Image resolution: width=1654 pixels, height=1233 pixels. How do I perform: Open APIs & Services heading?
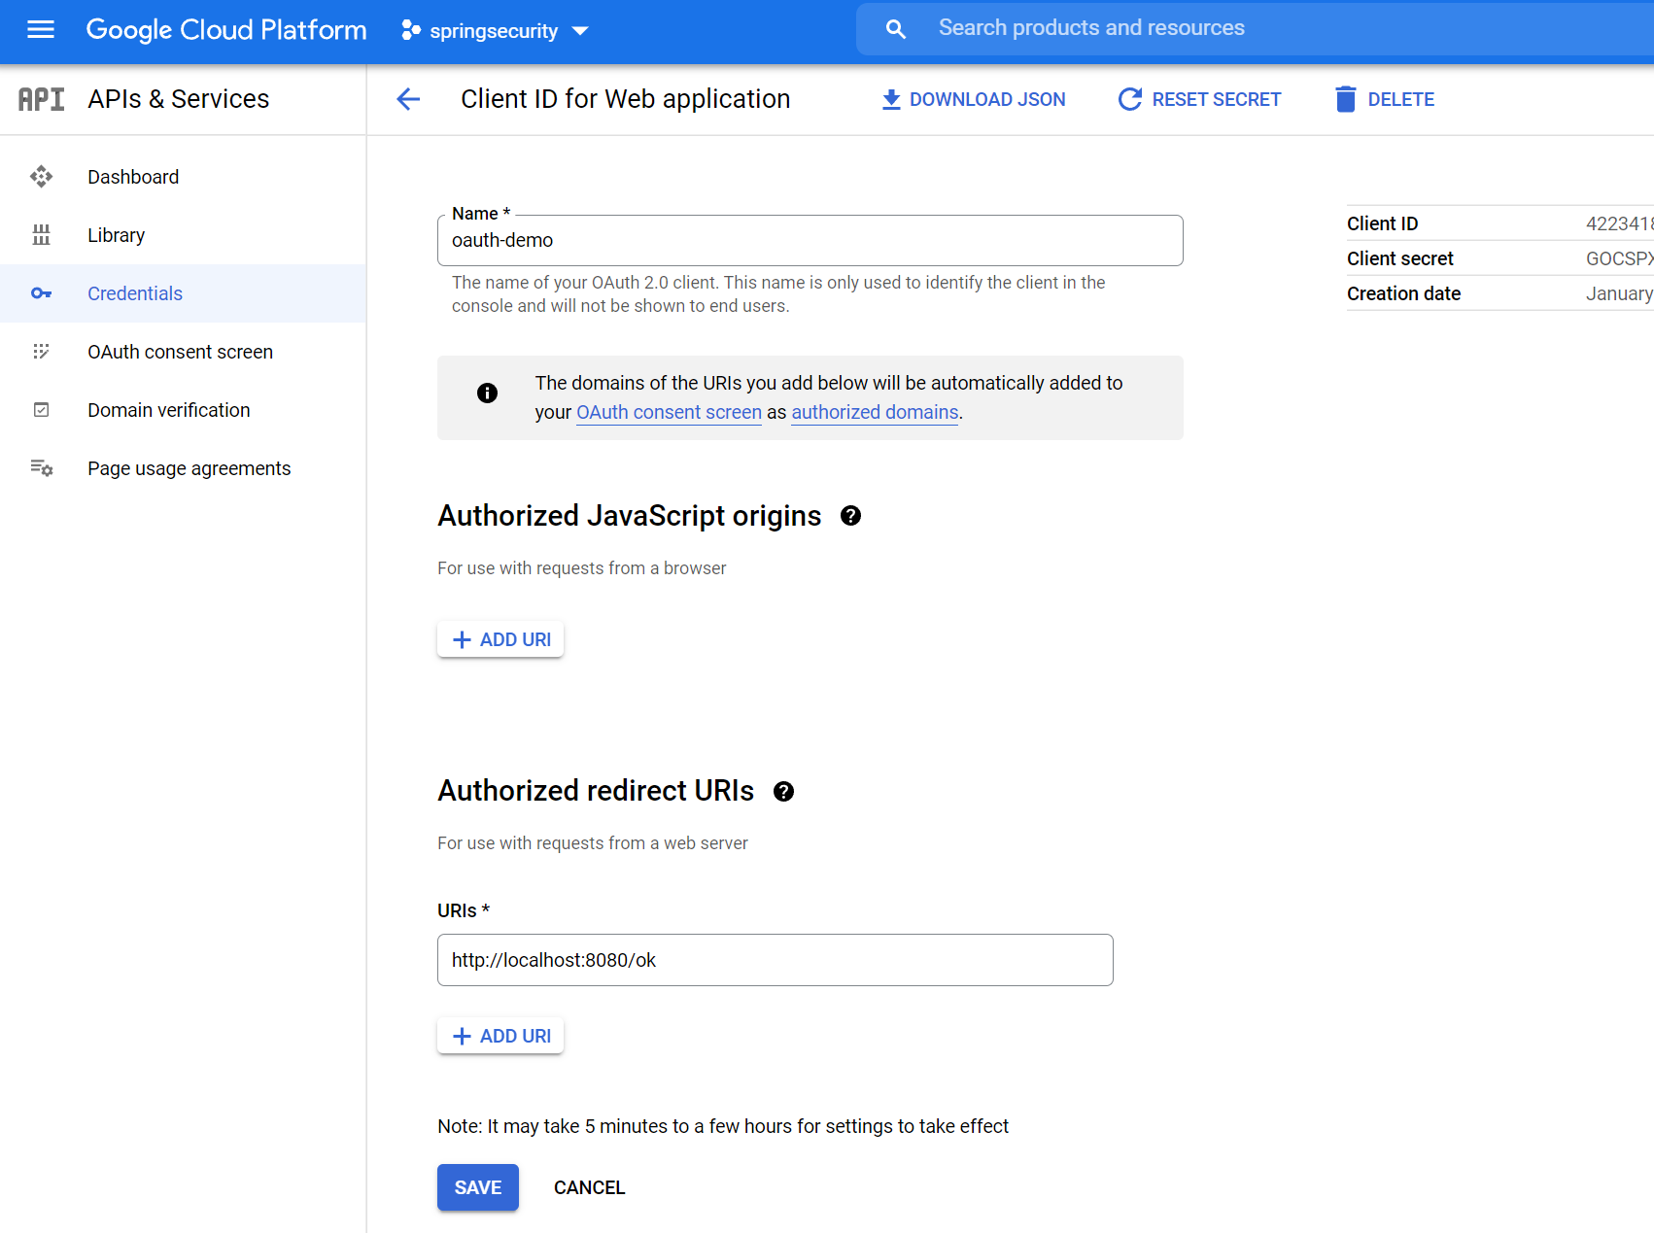click(x=179, y=99)
